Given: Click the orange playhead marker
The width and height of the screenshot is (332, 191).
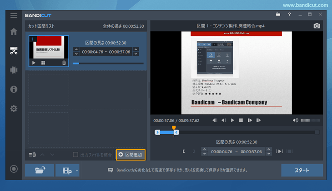Looking at the screenshot, I should click(x=174, y=127).
